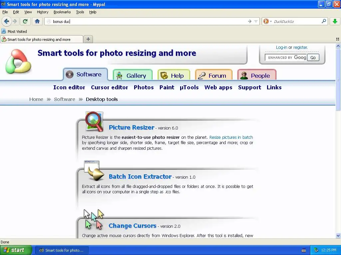341x255 pixels.
Task: Follow the Resize pictures in batch link
Action: 231,137
